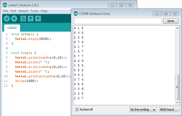
Task: Click serial output row '6 7 8'
Action: (79, 42)
